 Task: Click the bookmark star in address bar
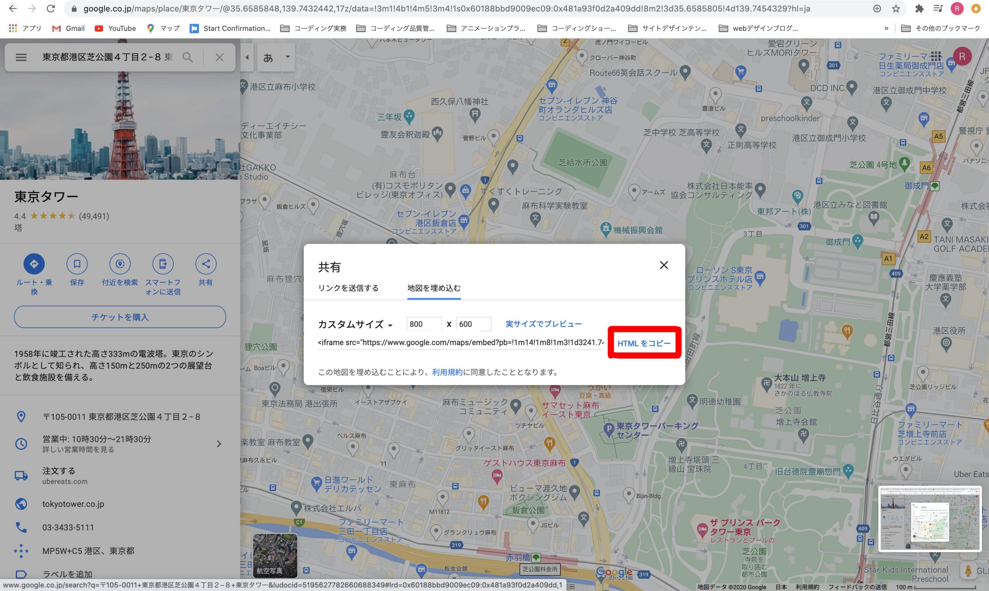tap(896, 9)
